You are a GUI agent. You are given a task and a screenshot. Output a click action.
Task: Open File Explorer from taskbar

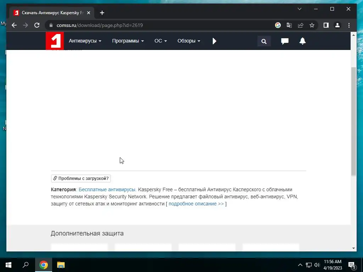tap(61, 265)
